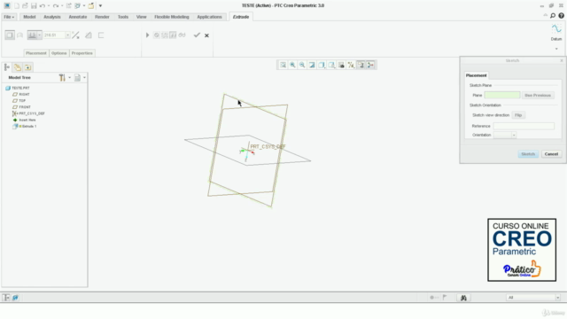
Task: Select the No Preview icon
Action: pos(157,35)
